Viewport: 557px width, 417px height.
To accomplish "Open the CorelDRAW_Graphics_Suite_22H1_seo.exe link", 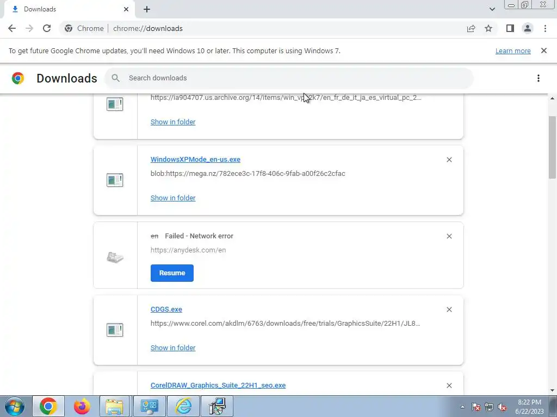I will [218, 386].
